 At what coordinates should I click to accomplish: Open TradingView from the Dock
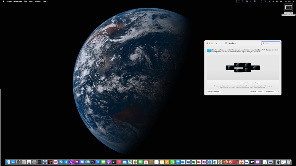point(252,162)
